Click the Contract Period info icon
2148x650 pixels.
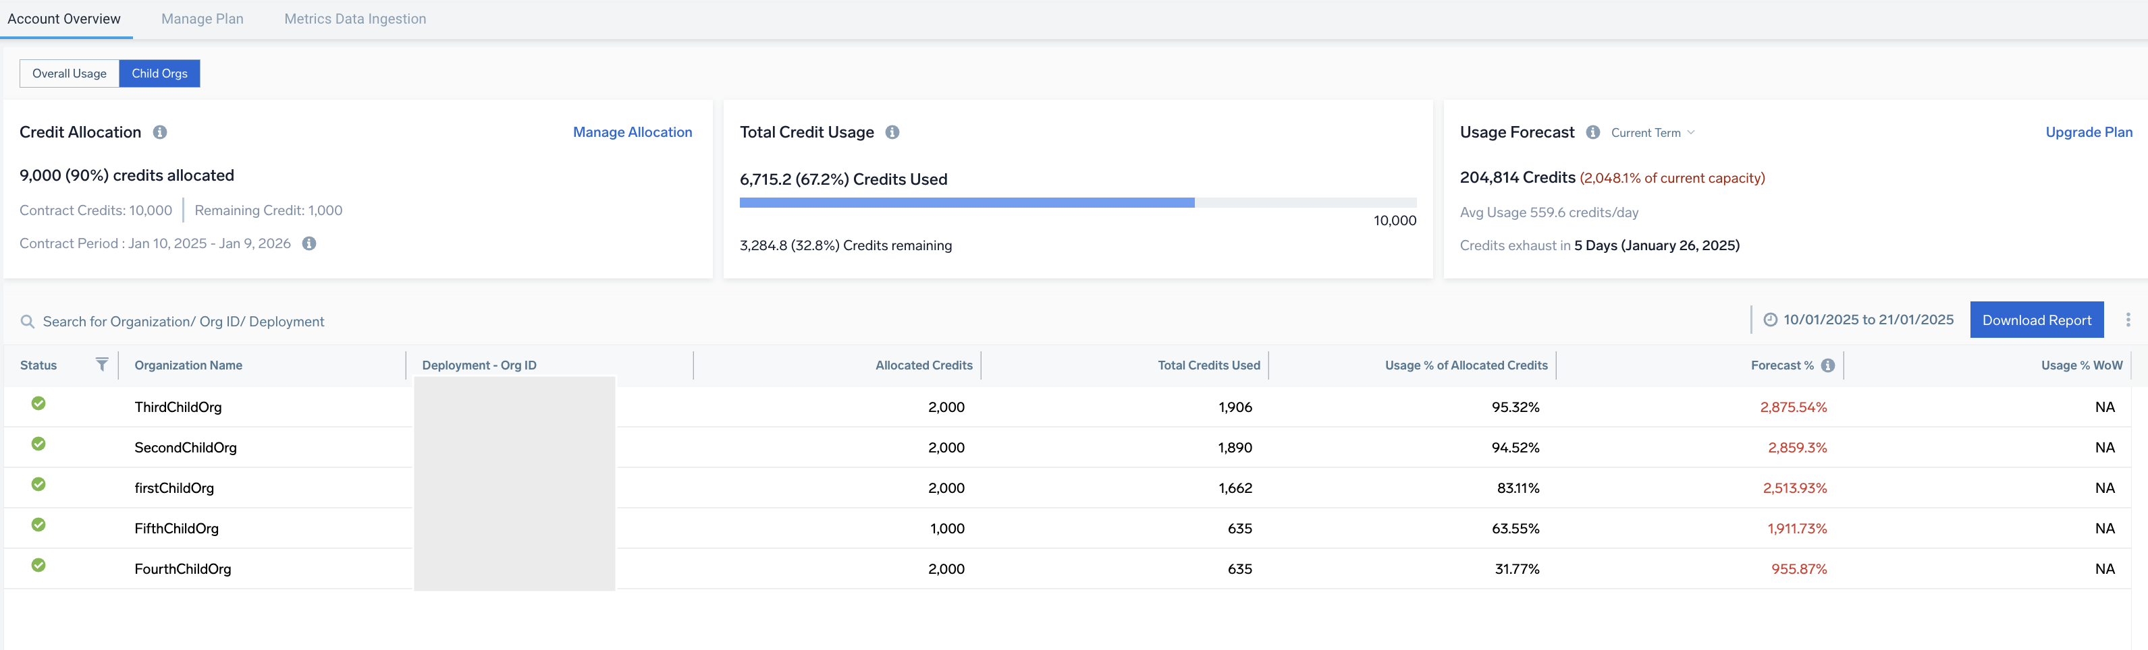(x=309, y=243)
